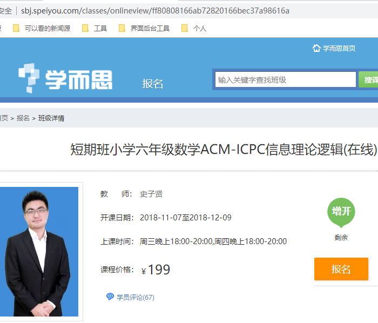Select the course price ¥199
Screen dimensions: 378x323
click(x=156, y=270)
